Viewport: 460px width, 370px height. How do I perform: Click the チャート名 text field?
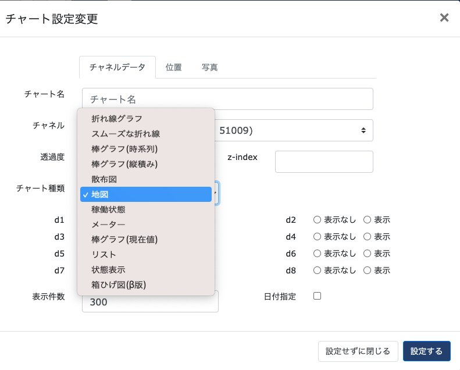pos(227,99)
